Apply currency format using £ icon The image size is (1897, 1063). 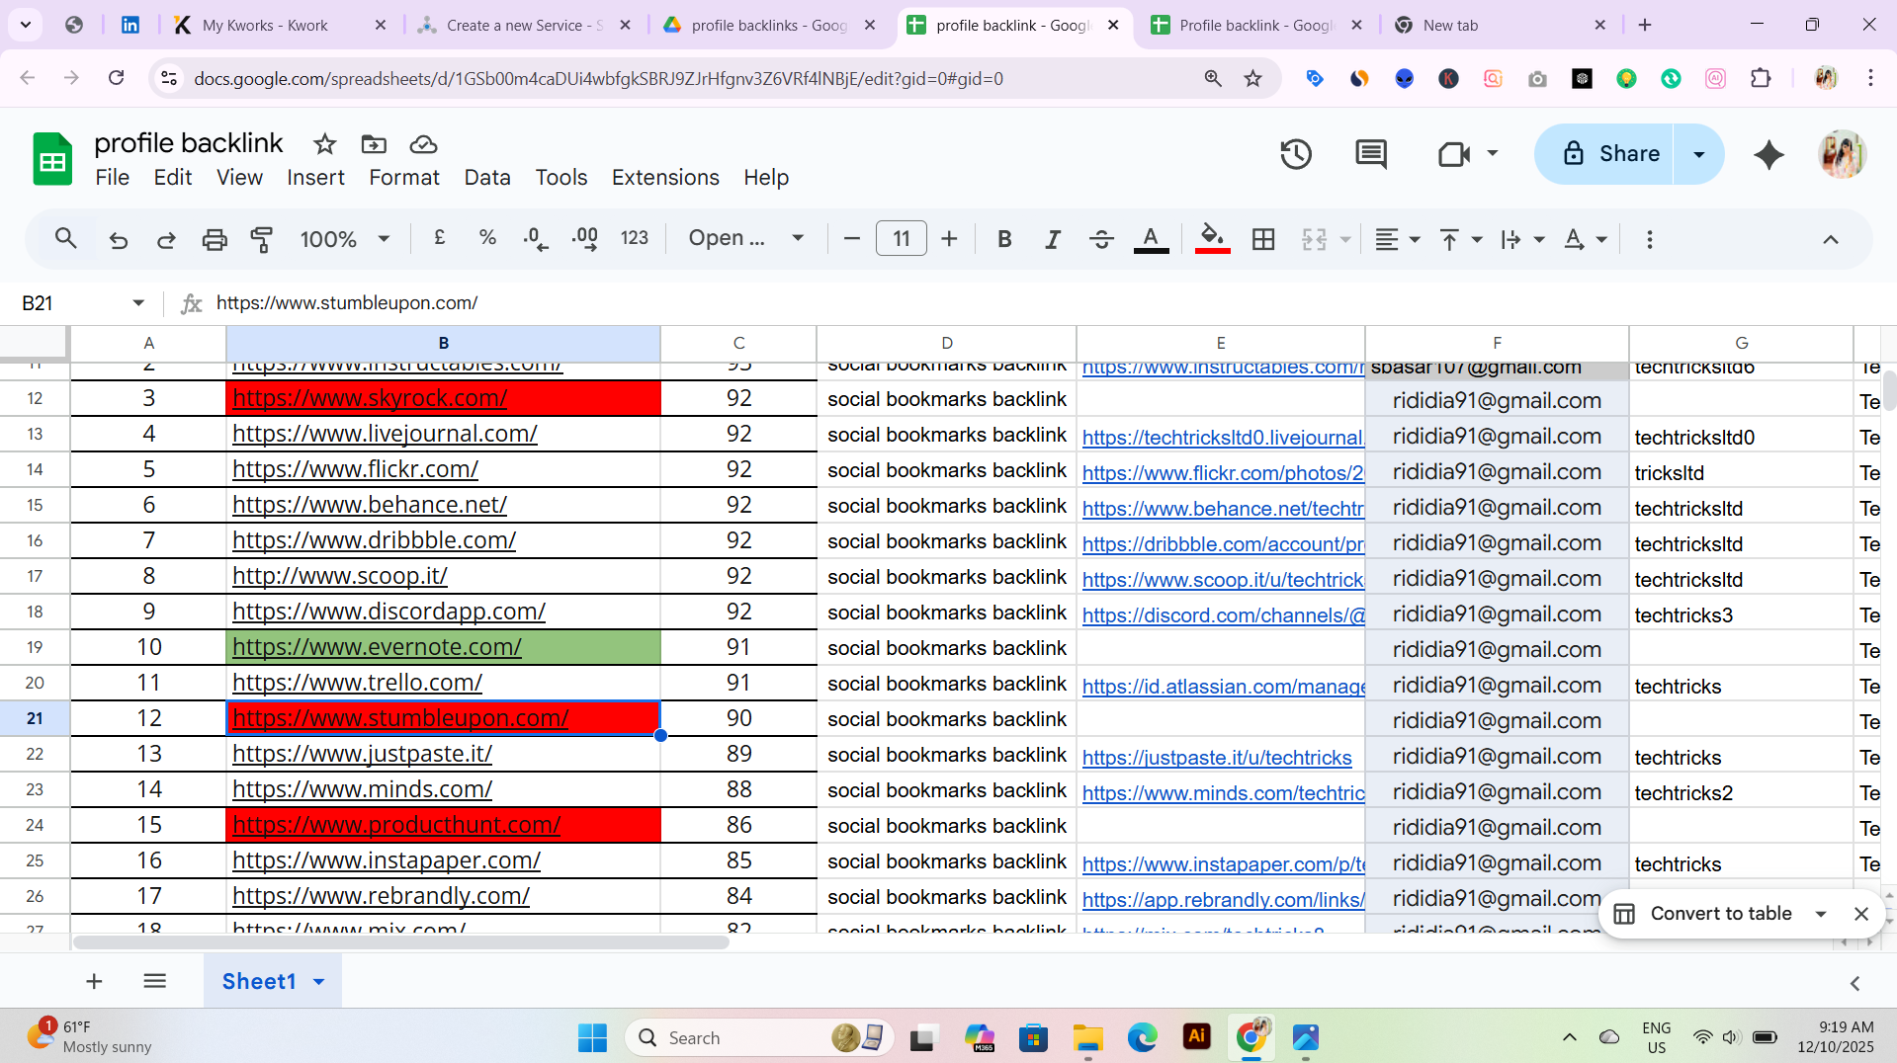pyautogui.click(x=439, y=238)
